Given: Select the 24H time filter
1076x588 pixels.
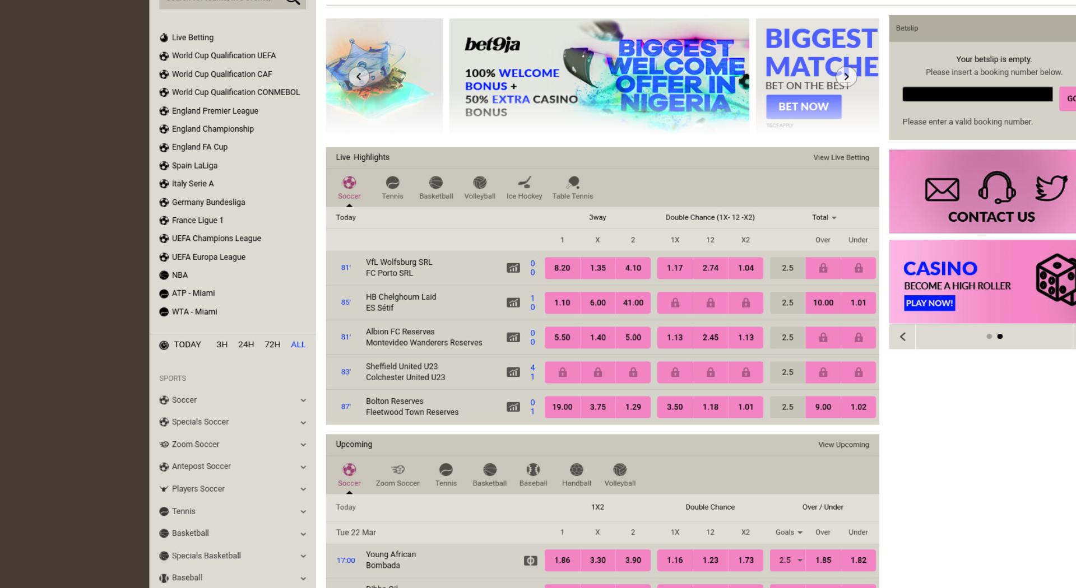Looking at the screenshot, I should click(x=246, y=344).
